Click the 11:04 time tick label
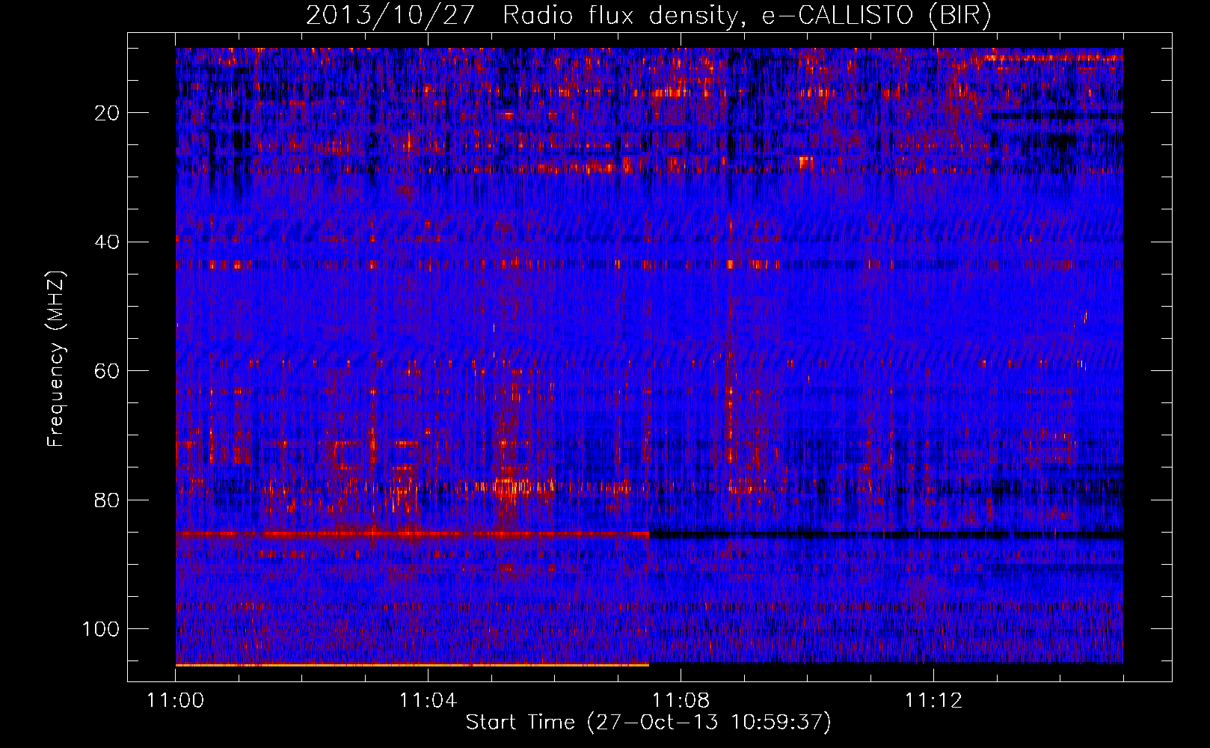Viewport: 1210px width, 748px height. pyautogui.click(x=428, y=701)
